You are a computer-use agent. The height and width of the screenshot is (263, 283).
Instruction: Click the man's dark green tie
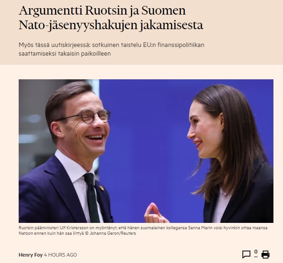pos(91,197)
